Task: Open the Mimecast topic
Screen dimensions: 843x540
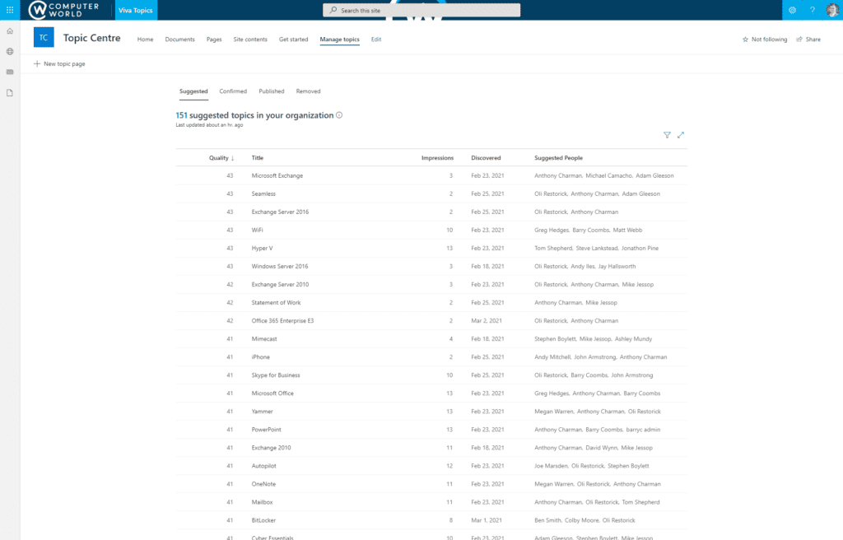Action: coord(264,339)
